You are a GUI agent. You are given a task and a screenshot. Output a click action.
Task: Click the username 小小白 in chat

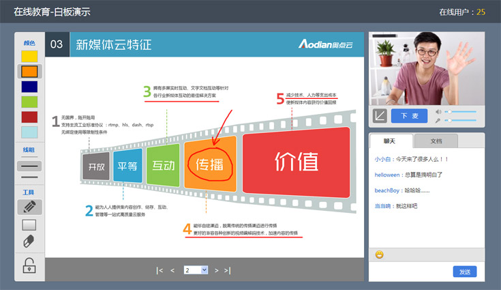382,159
